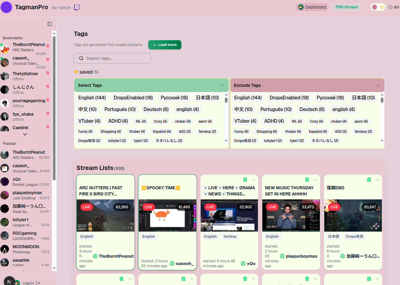Image resolution: width=400 pixels, height=285 pixels.
Task: Click the star icon next to saved
Action: pos(76,72)
